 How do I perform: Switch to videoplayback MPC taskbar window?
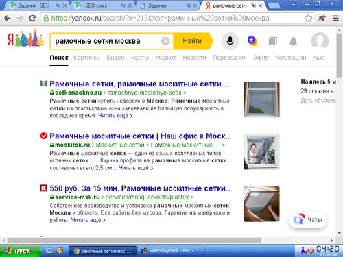[x=171, y=251]
